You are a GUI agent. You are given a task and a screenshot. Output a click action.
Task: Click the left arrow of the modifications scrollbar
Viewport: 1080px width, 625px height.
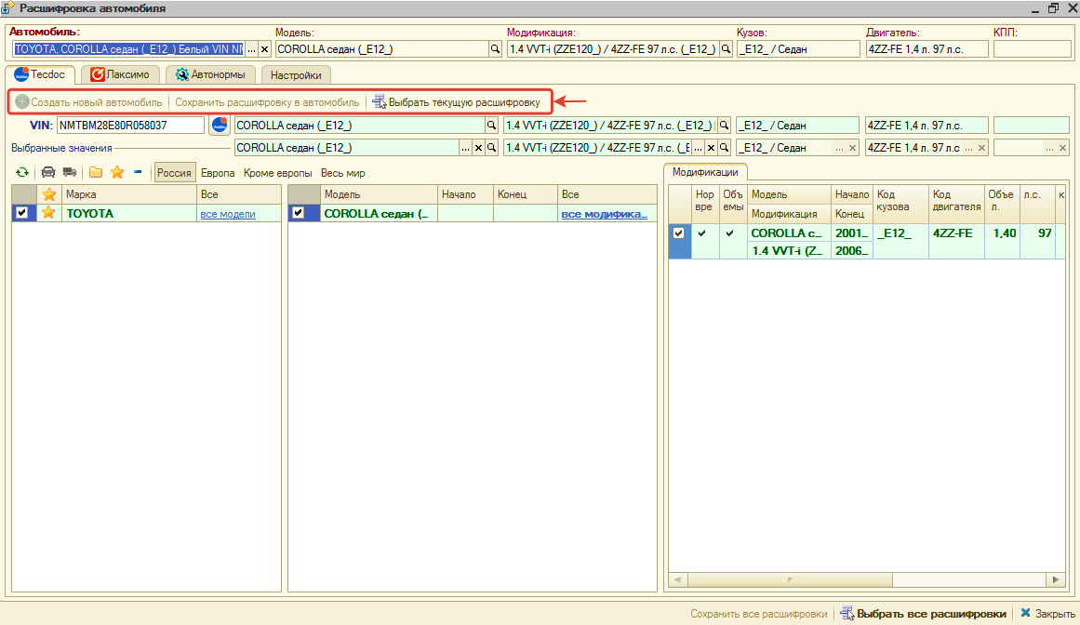click(x=678, y=579)
